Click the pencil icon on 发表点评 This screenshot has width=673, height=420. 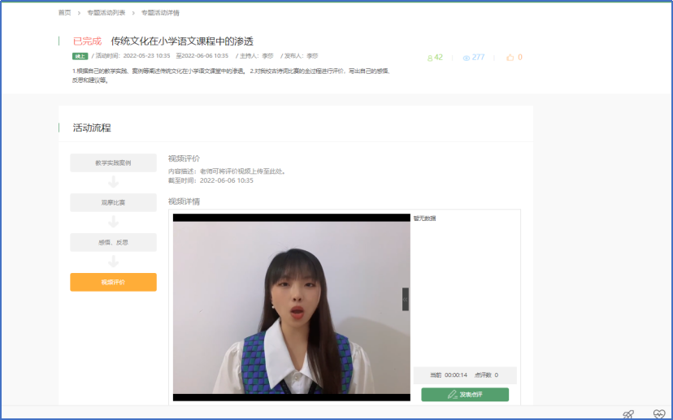click(453, 395)
